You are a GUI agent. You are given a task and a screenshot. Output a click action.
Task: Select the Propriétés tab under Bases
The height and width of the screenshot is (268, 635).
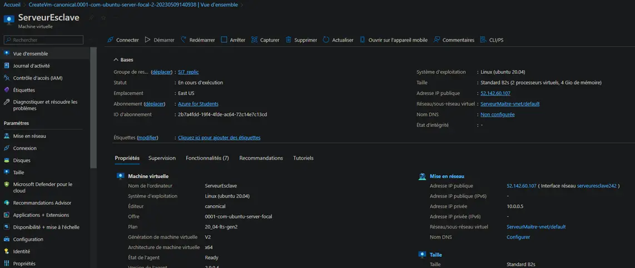[127, 158]
